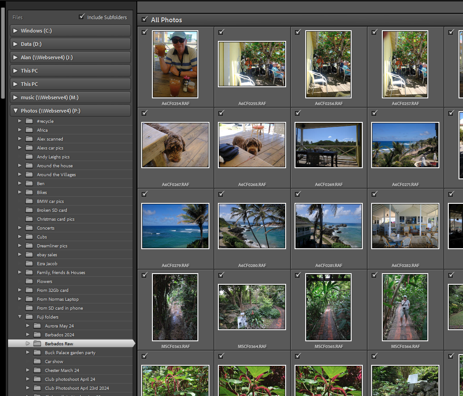Click the Barbados Raw folder icon

[x=37, y=343]
